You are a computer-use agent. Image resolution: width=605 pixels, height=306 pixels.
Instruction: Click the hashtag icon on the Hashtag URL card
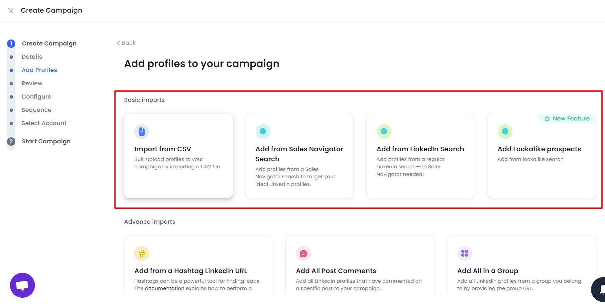coord(142,253)
